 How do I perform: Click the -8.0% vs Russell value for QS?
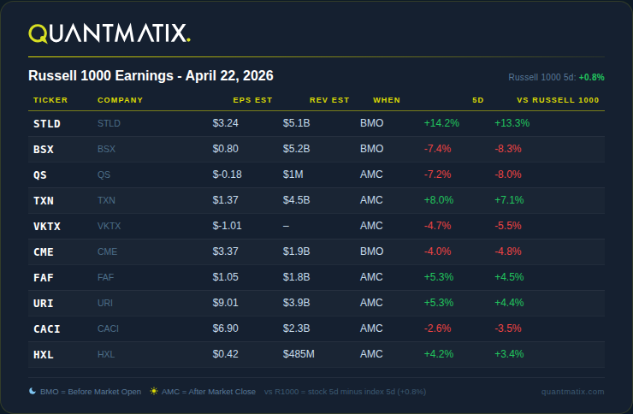tap(508, 174)
